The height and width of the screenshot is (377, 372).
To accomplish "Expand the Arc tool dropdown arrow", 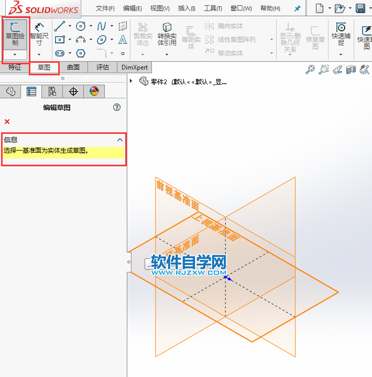I will pos(91,39).
